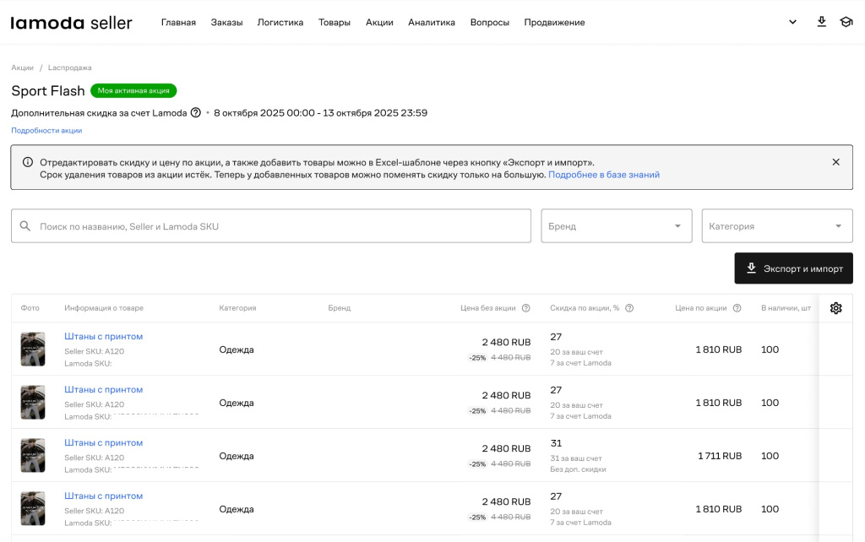This screenshot has width=865, height=542.
Task: Click 'Акции' in the breadcrumb
Action: point(22,68)
